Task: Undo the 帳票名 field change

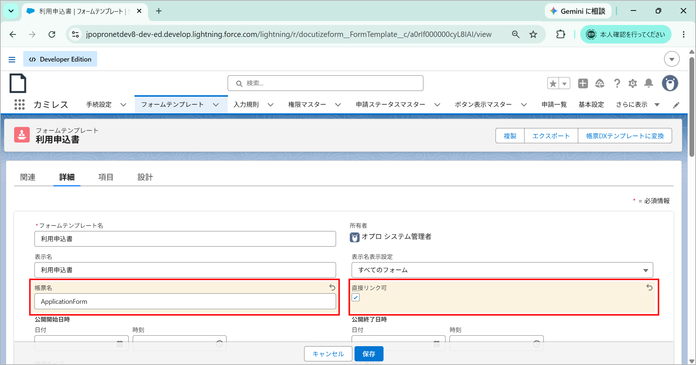Action: coord(332,288)
